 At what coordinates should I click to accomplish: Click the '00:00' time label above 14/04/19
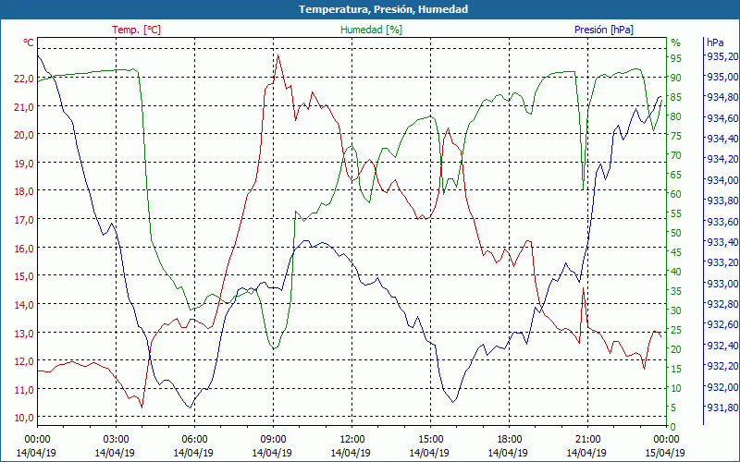[37, 440]
